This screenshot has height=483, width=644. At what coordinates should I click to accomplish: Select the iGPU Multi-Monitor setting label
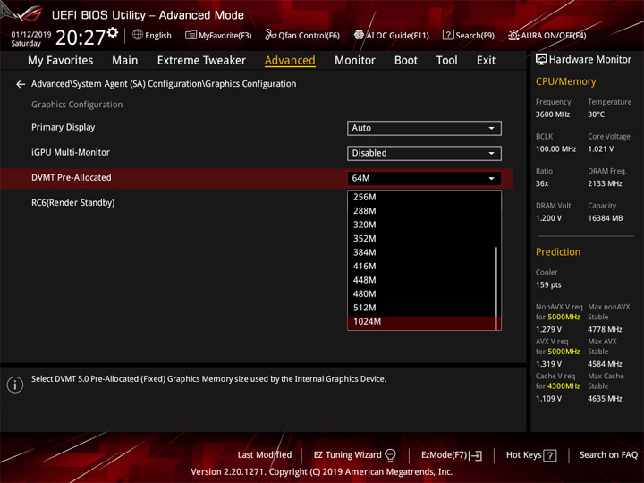click(x=71, y=152)
